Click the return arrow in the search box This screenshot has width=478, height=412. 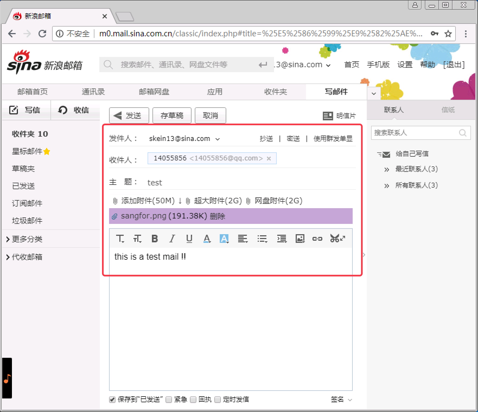coord(263,65)
